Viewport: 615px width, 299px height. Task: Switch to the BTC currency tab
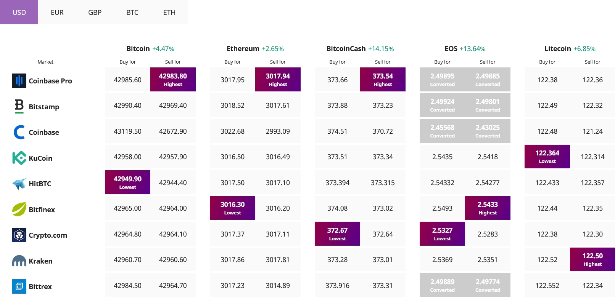click(132, 12)
